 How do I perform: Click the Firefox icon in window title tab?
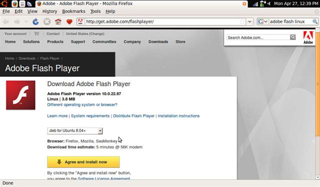coord(39,3)
